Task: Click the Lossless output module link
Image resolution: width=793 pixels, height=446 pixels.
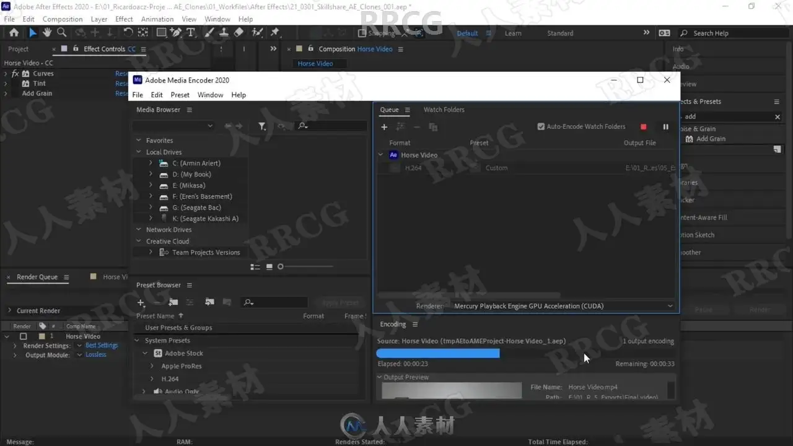Action: (96, 355)
